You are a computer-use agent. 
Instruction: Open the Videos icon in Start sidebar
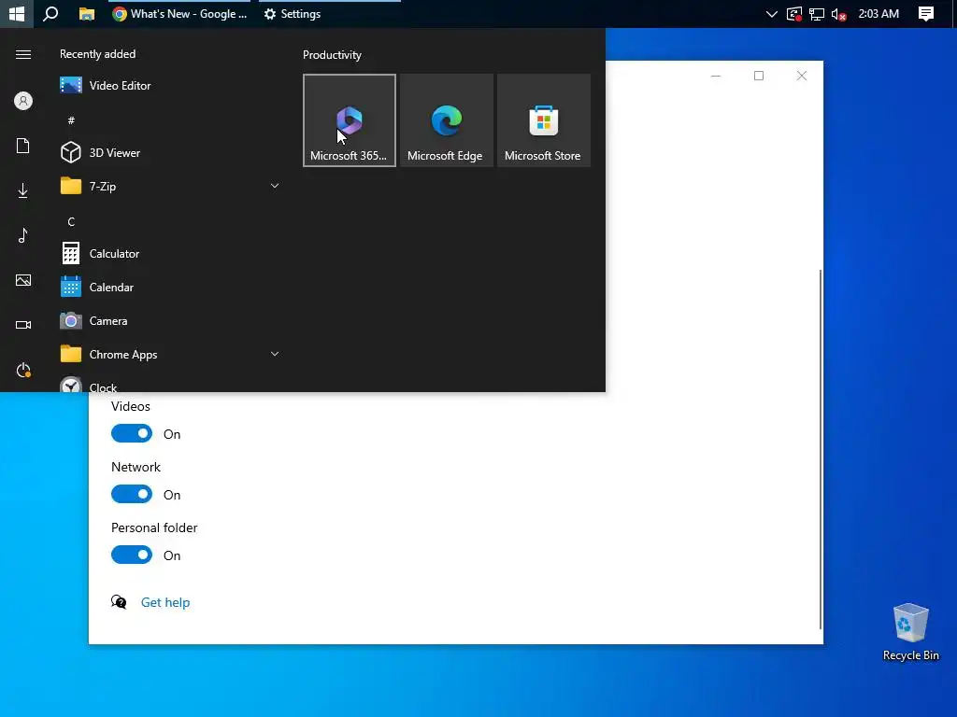click(23, 325)
